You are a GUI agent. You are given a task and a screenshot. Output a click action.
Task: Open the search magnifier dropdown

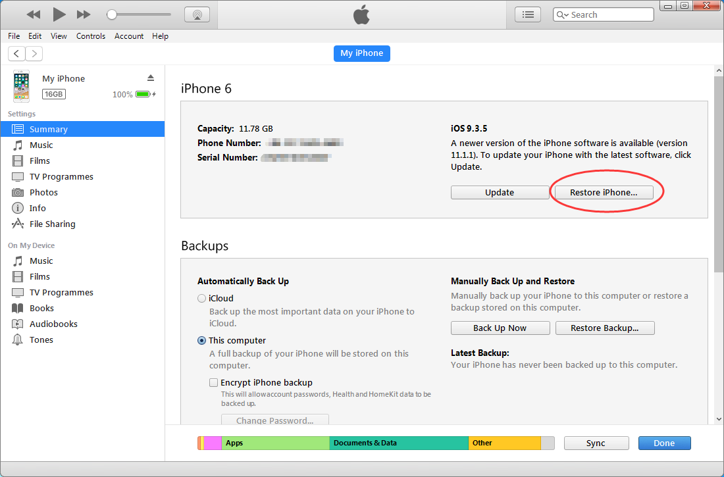(x=562, y=14)
